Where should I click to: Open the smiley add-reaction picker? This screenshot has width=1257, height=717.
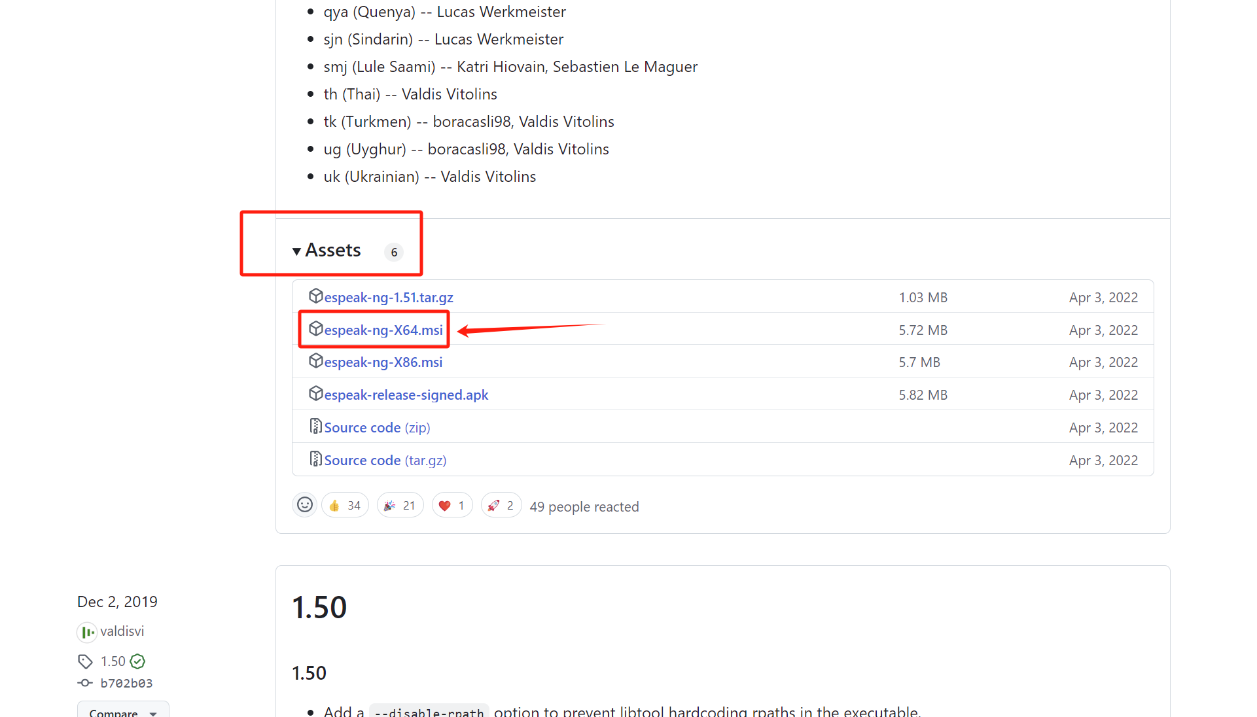(x=304, y=505)
